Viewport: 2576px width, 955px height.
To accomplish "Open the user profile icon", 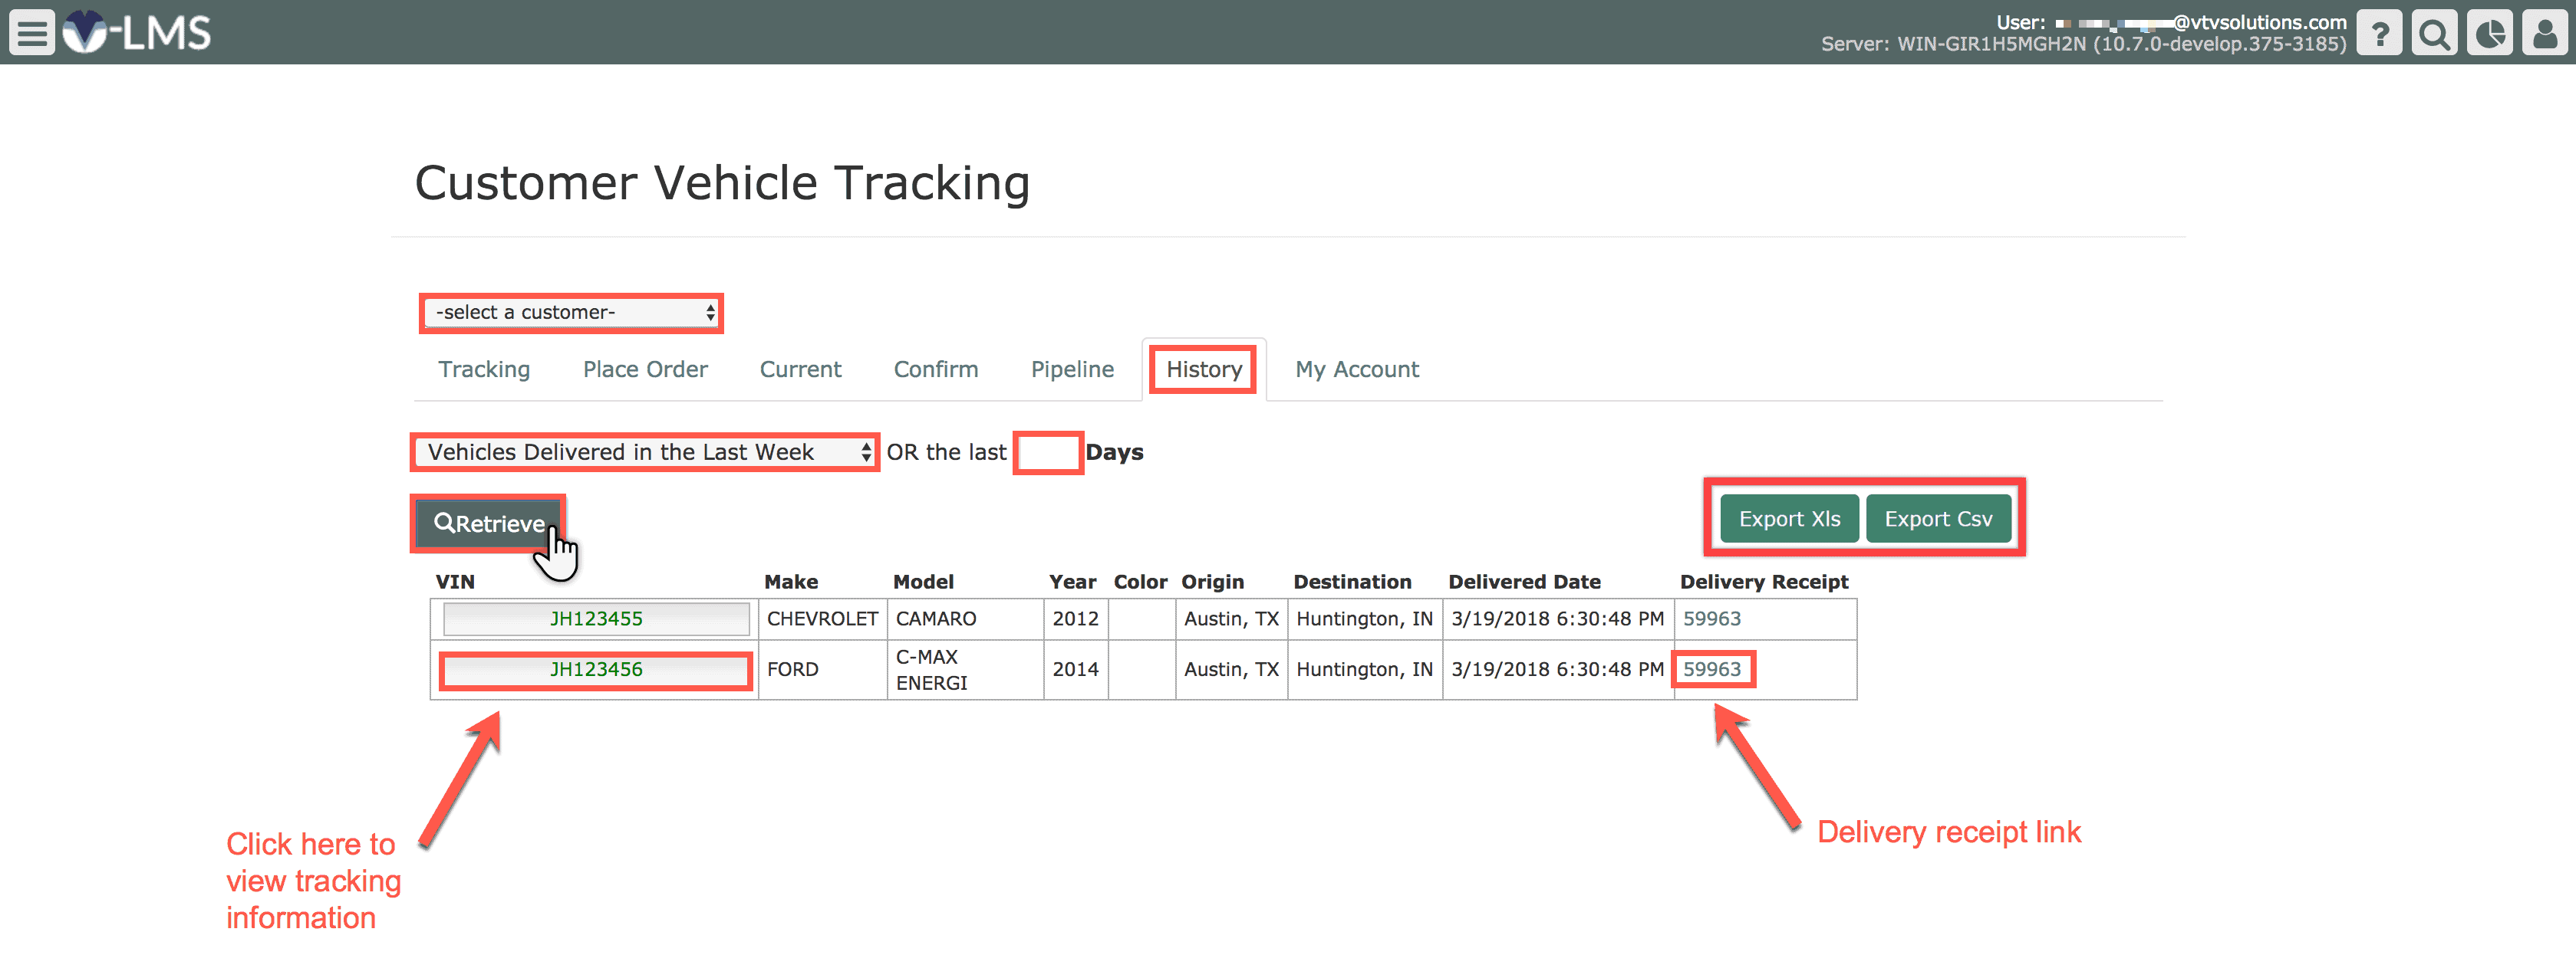I will click(x=2544, y=33).
